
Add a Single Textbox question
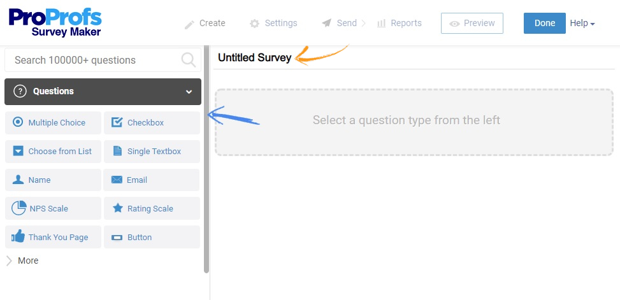click(152, 152)
